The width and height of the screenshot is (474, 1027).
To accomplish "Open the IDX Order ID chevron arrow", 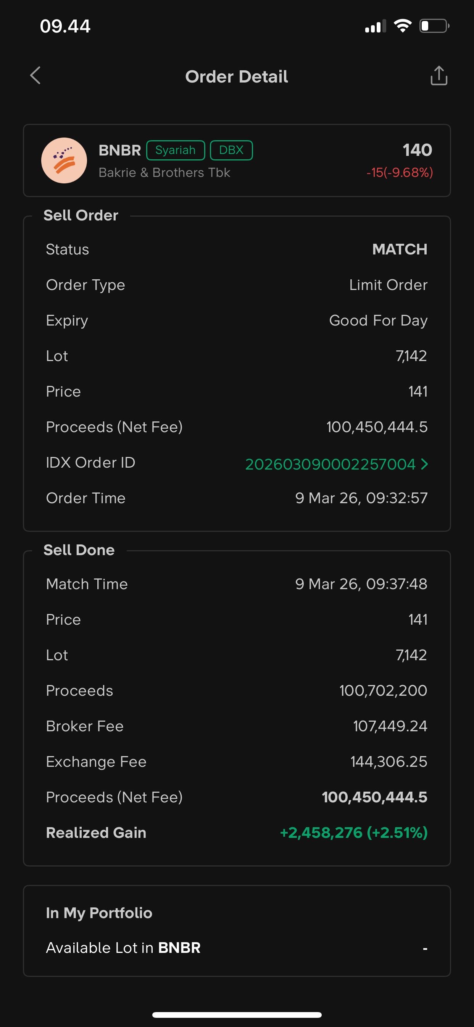I will pos(425,464).
